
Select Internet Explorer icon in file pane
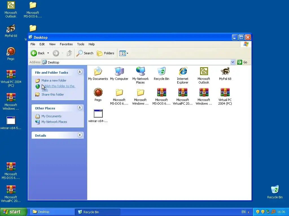183,75
